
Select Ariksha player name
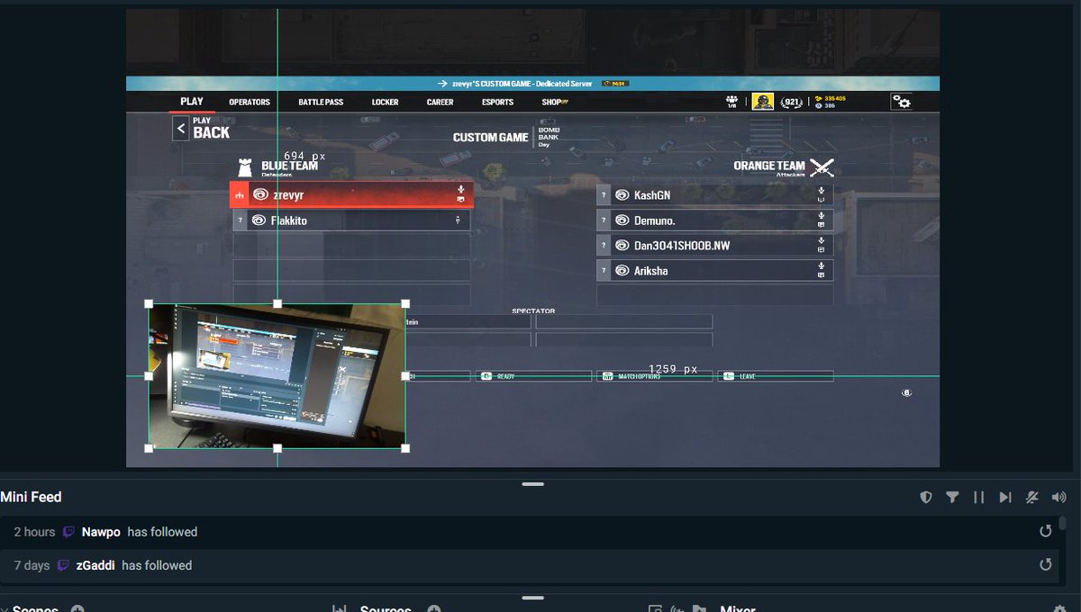click(651, 271)
